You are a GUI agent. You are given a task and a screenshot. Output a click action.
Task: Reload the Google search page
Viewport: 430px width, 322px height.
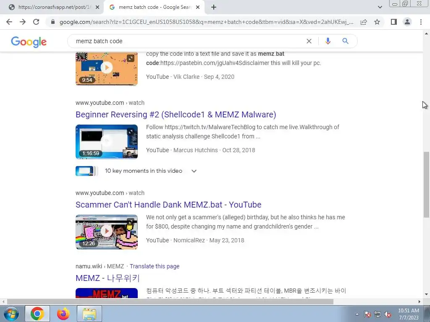(x=36, y=22)
